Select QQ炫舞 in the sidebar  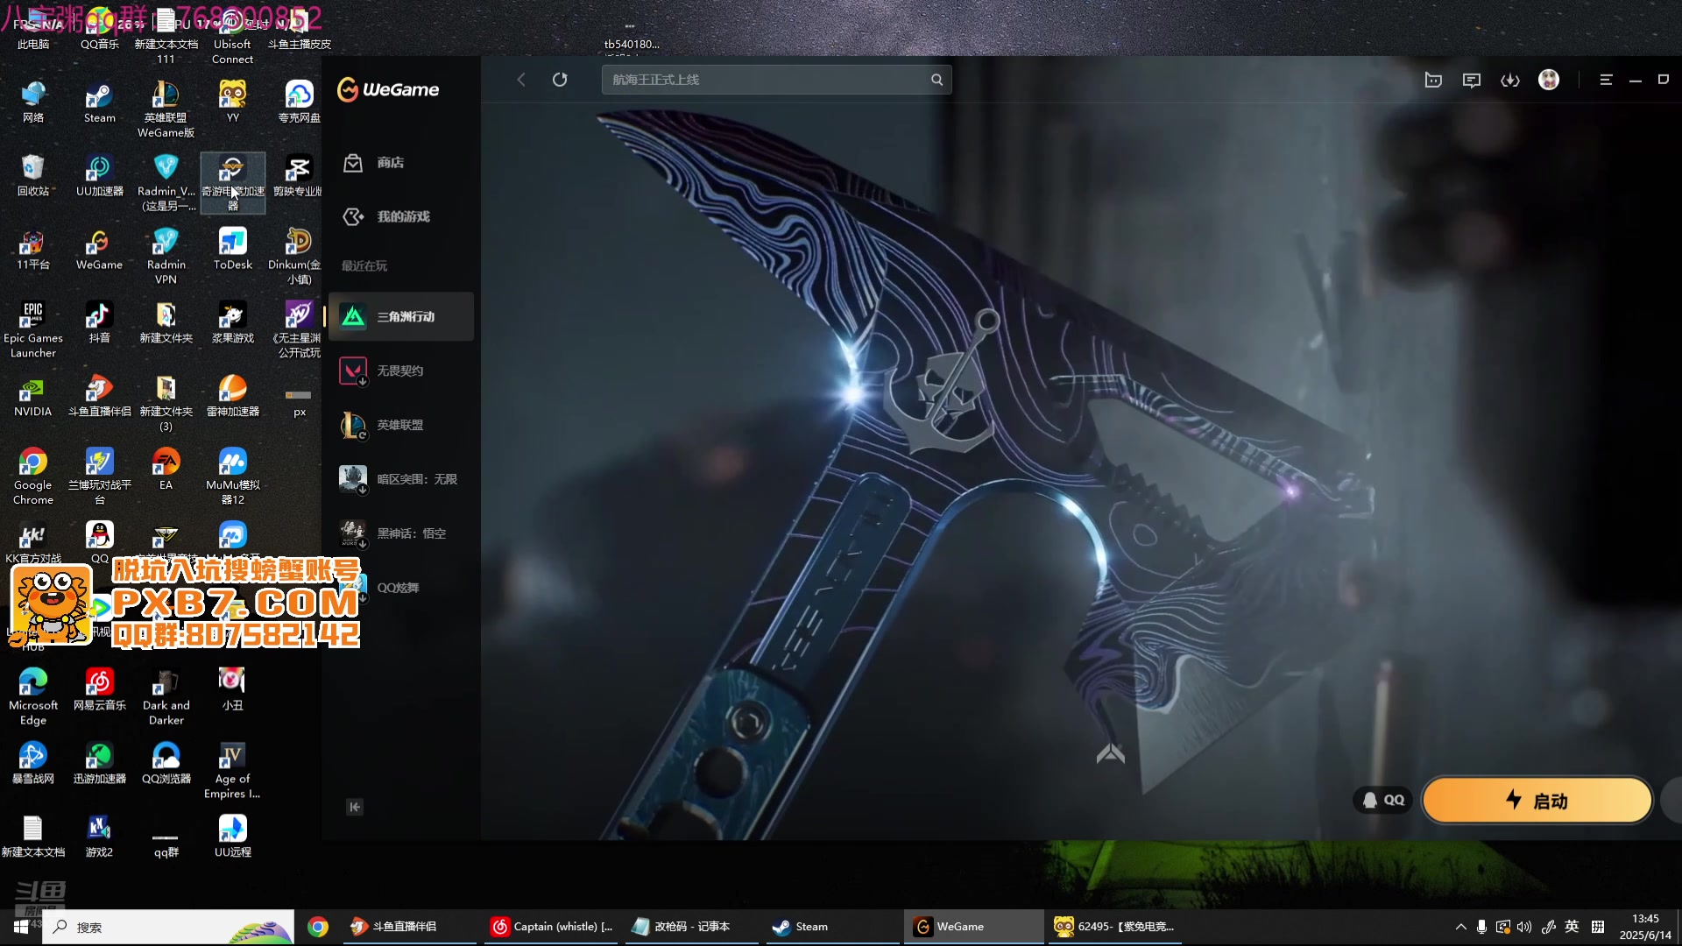tap(401, 588)
